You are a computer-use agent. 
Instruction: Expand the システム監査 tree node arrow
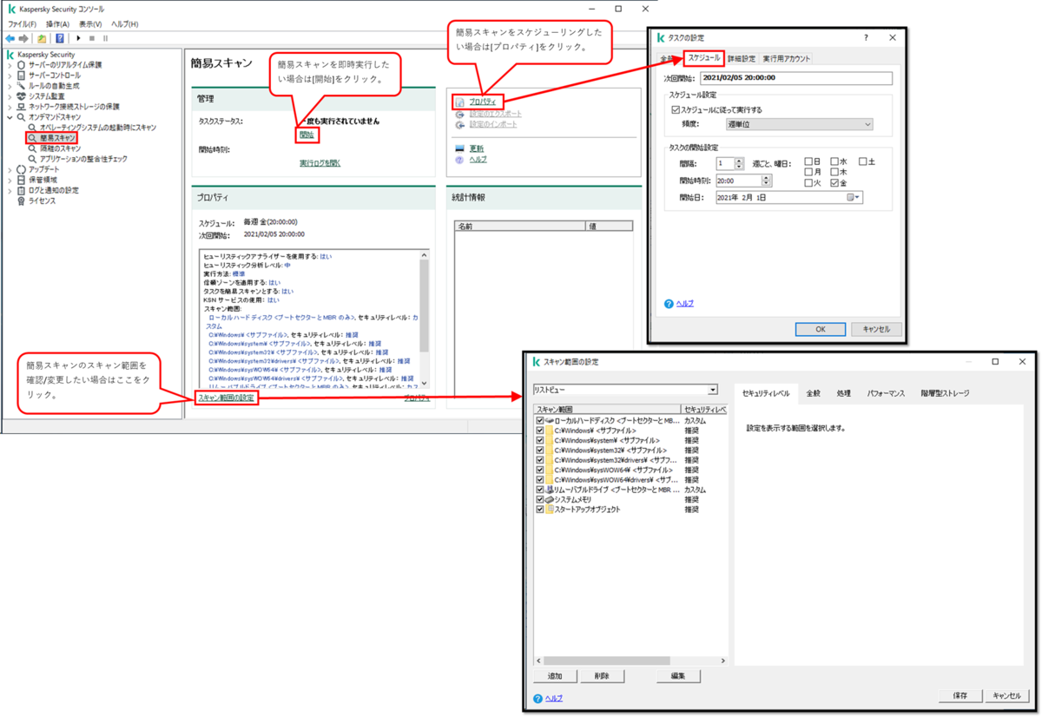click(x=10, y=96)
